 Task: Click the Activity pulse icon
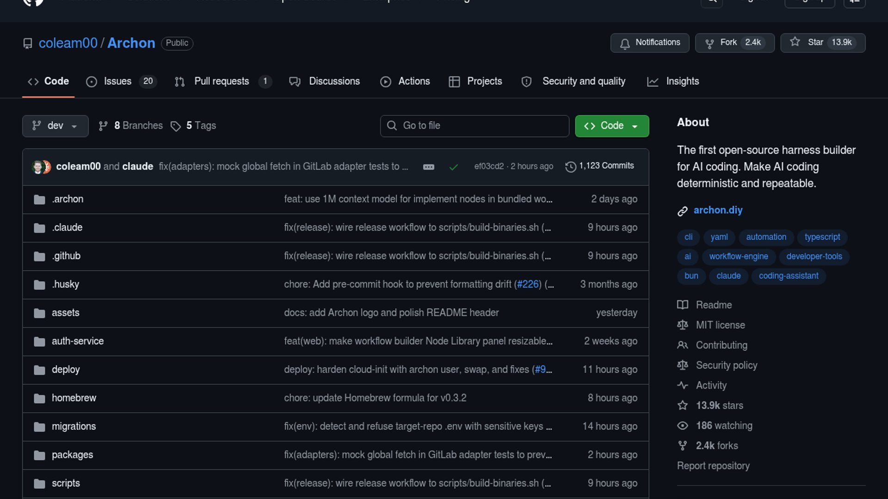click(682, 385)
